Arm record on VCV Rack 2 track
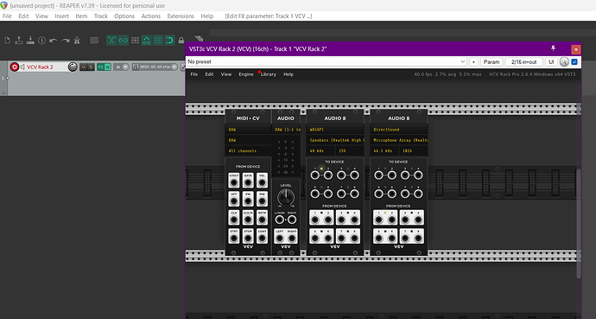The width and height of the screenshot is (596, 319). click(x=15, y=67)
